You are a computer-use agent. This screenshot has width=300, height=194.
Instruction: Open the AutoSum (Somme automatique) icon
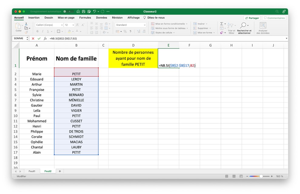tap(222, 24)
